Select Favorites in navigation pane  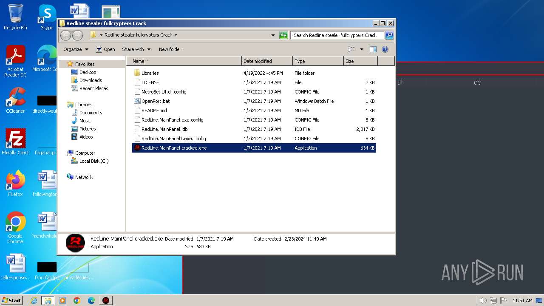tap(85, 64)
